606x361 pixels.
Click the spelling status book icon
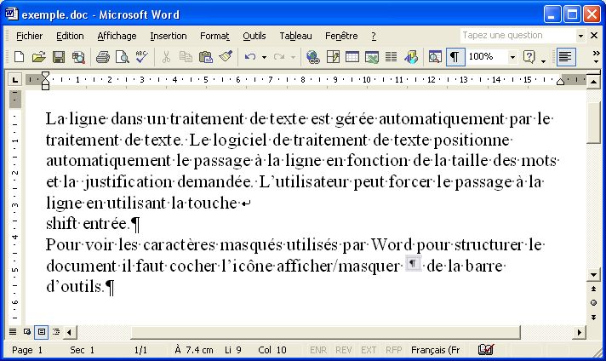click(x=485, y=349)
